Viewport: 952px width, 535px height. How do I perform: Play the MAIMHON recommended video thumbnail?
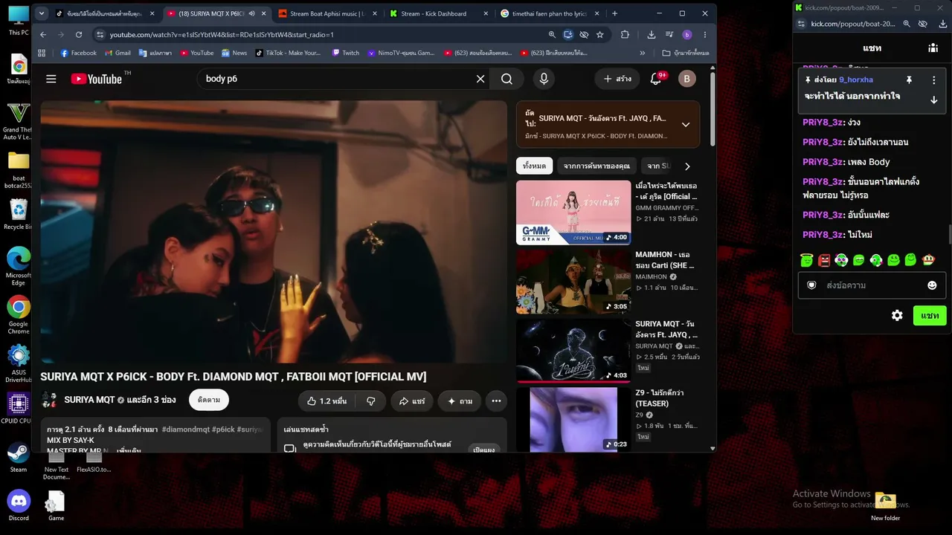tap(573, 281)
